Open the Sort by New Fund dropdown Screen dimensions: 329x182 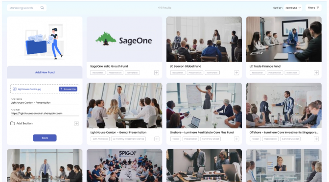[293, 8]
